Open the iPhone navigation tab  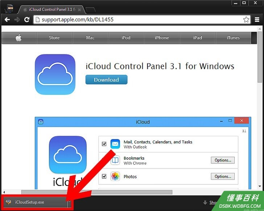click(162, 38)
